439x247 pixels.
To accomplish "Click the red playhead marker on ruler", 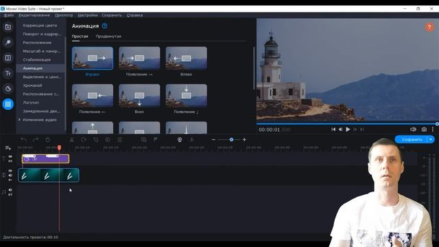I will coord(59,148).
